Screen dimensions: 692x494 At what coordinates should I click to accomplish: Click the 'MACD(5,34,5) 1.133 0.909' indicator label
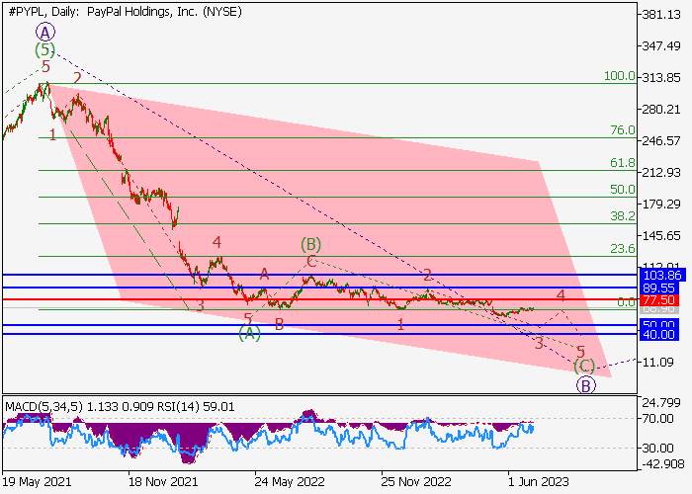pos(79,406)
